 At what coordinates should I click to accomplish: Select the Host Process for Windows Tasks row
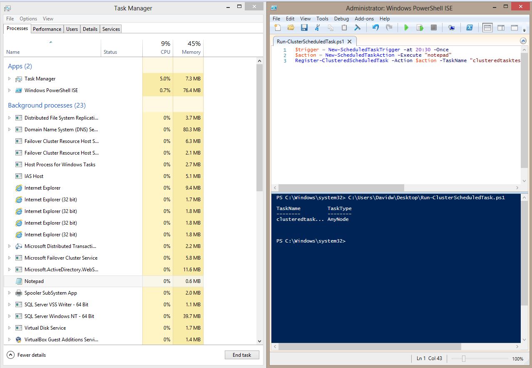pos(104,165)
